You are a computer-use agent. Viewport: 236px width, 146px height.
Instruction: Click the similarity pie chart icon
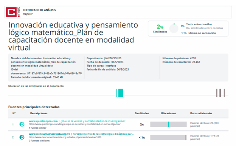coord(174,28)
